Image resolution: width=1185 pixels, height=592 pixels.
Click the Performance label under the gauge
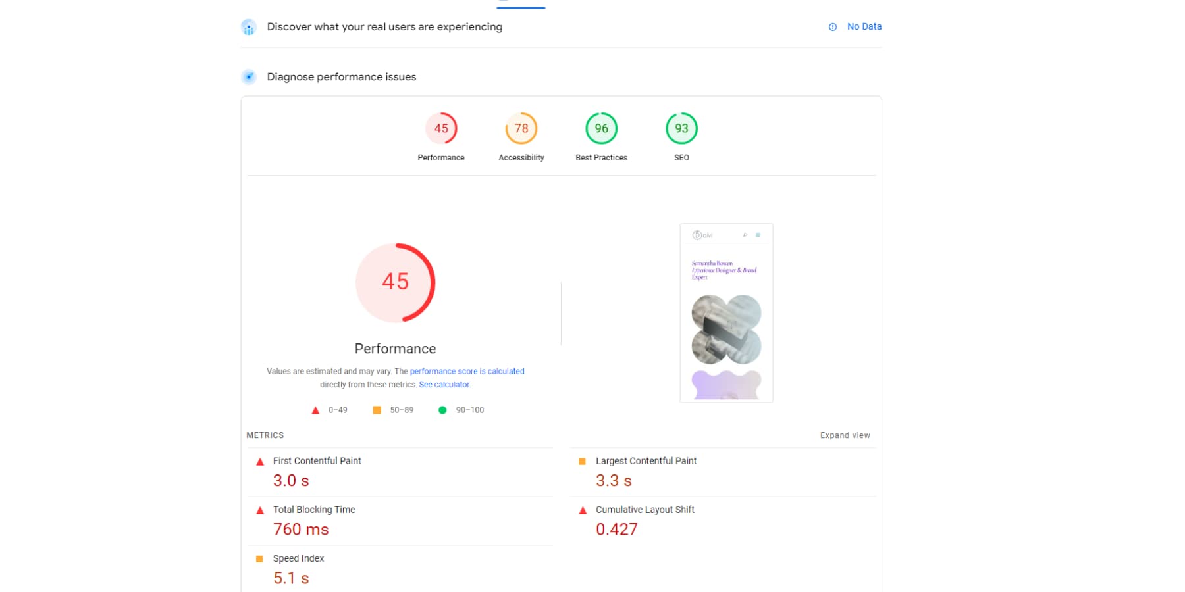(395, 348)
